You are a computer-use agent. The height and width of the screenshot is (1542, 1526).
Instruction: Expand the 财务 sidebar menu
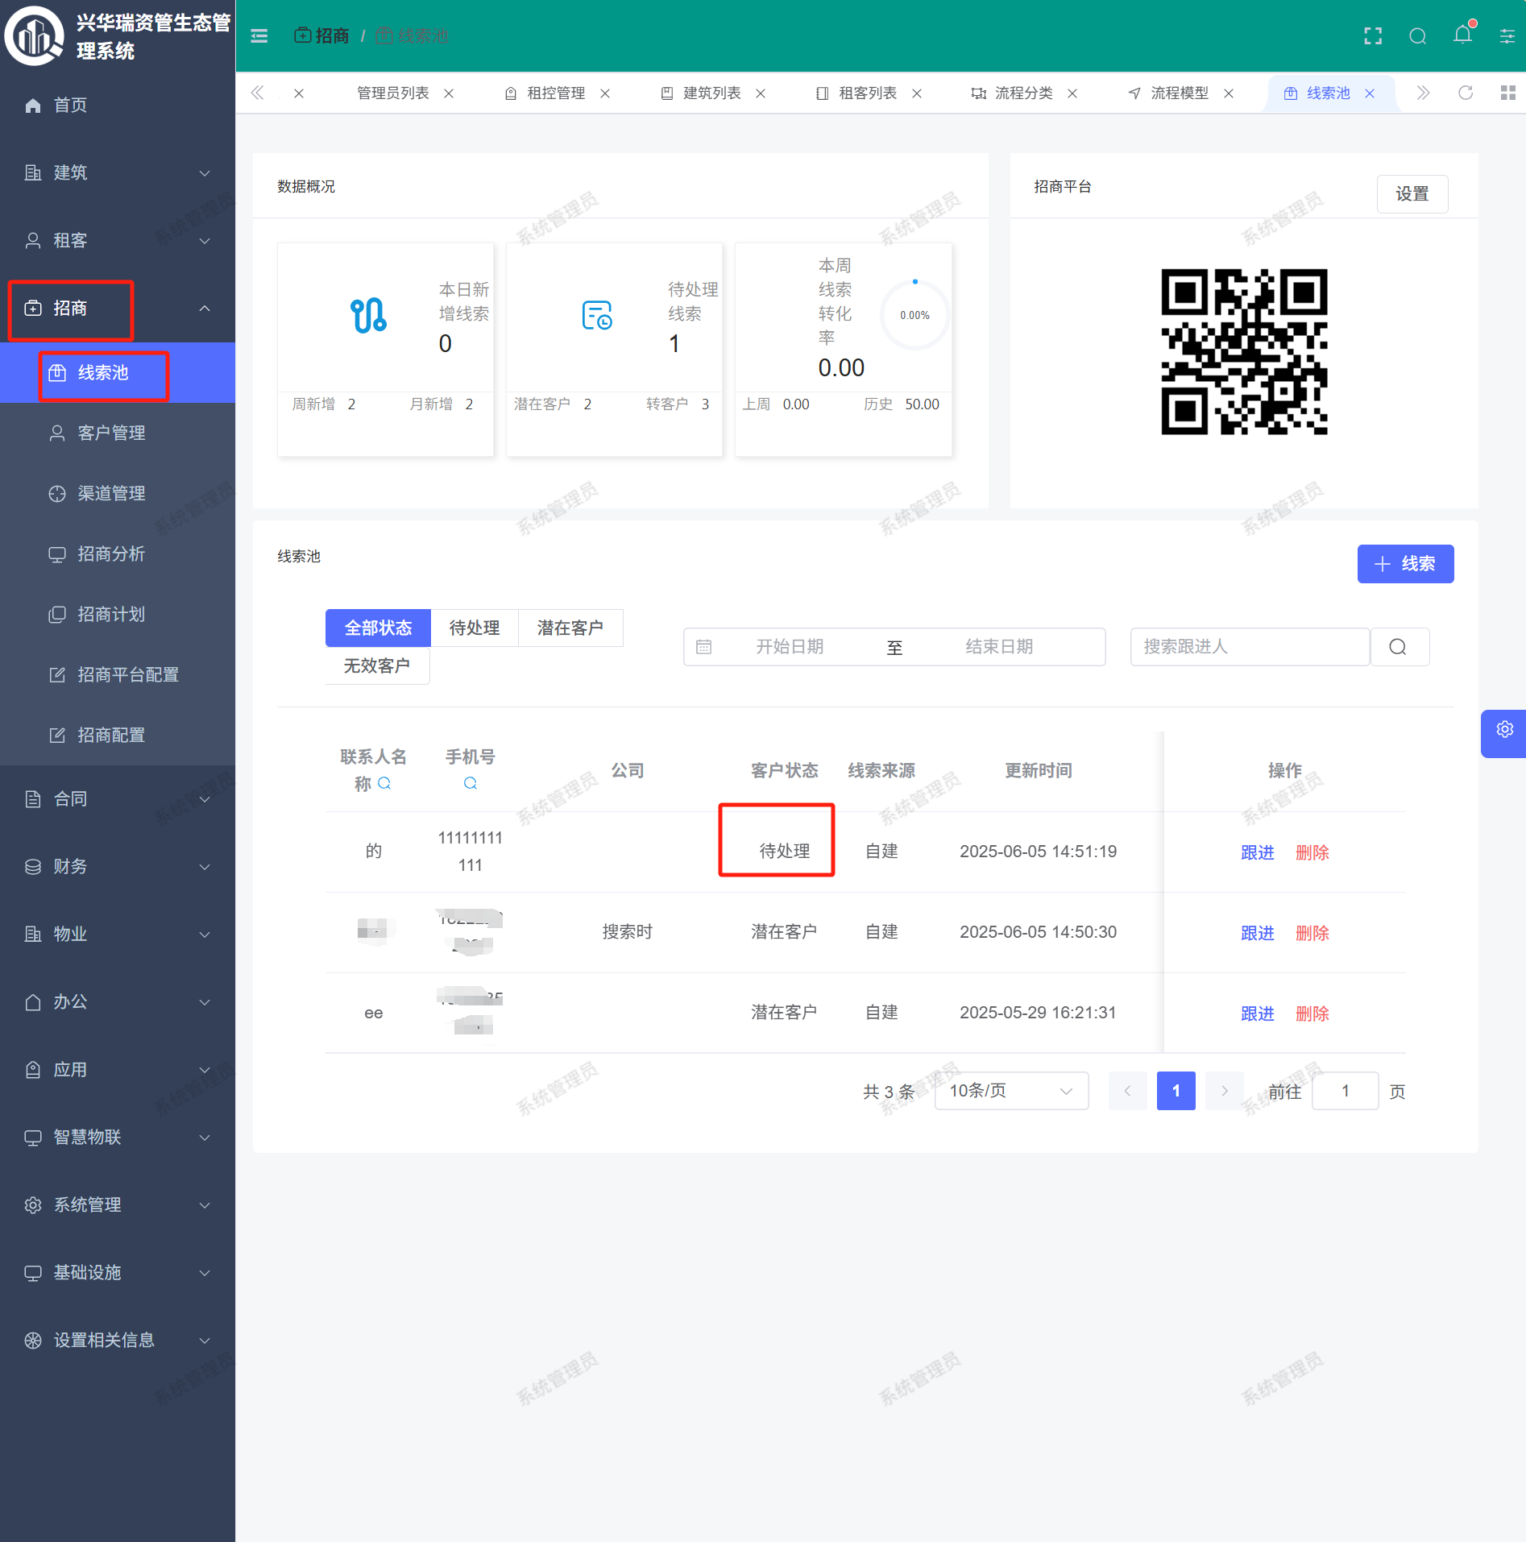click(118, 866)
